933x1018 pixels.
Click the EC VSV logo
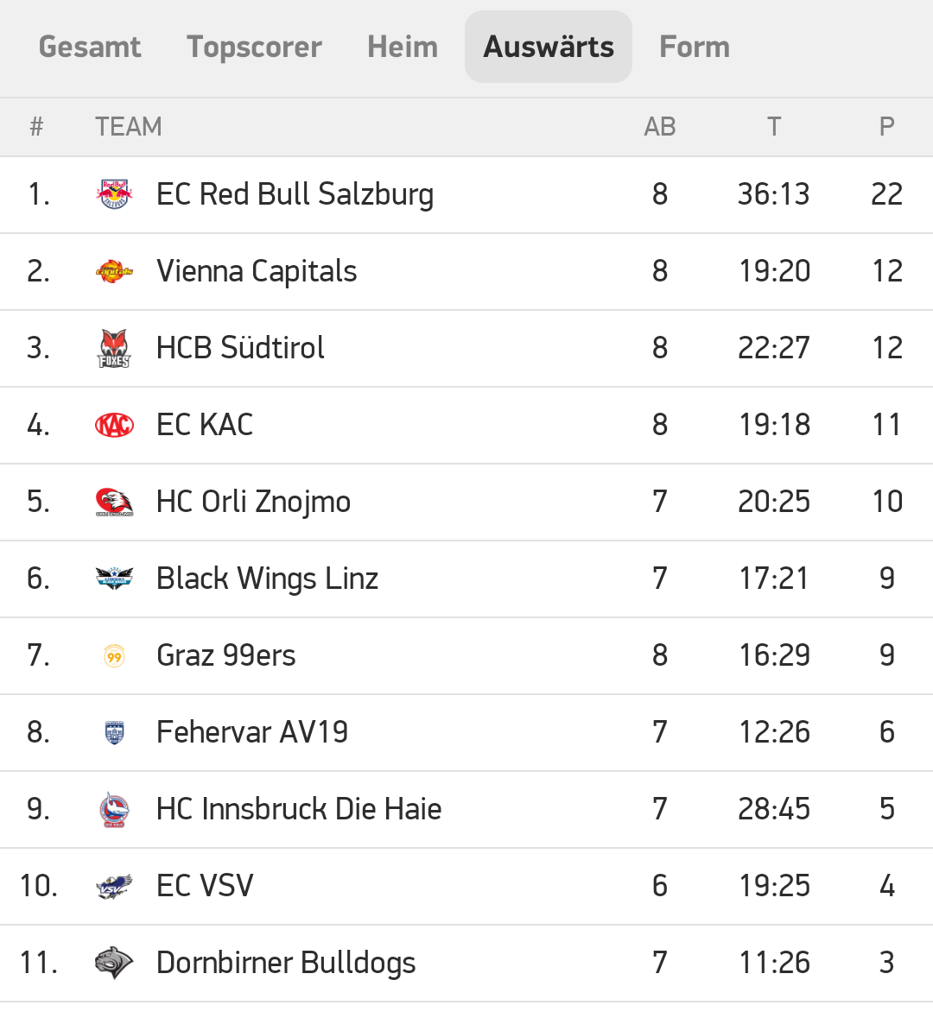point(114,886)
